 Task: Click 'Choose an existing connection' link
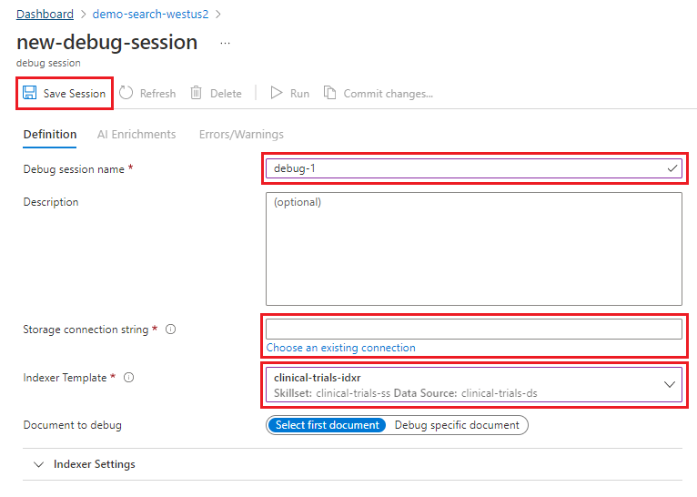[x=341, y=348]
